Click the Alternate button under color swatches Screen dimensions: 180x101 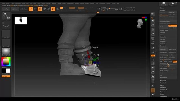(x=6, y=76)
